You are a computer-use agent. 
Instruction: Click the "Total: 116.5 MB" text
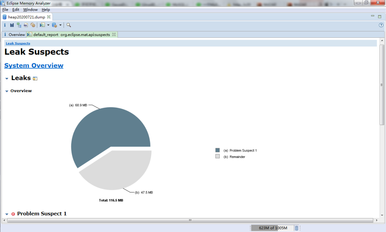111,200
